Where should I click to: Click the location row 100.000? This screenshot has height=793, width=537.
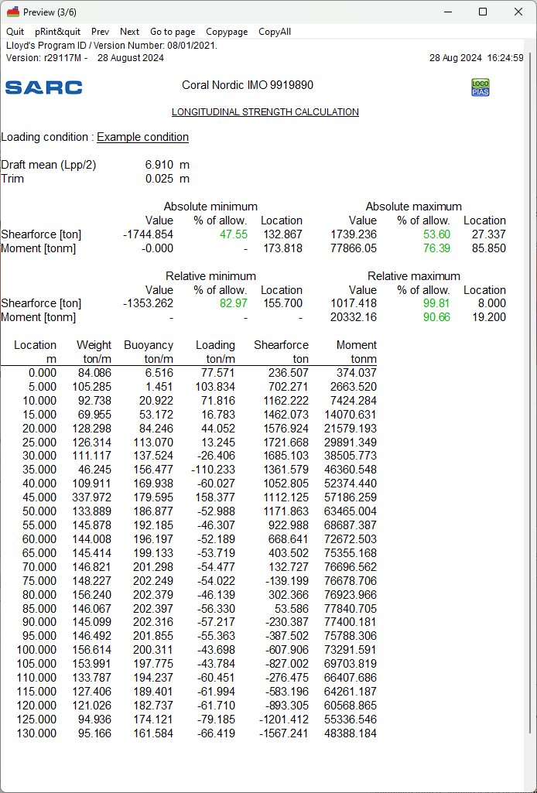36,650
